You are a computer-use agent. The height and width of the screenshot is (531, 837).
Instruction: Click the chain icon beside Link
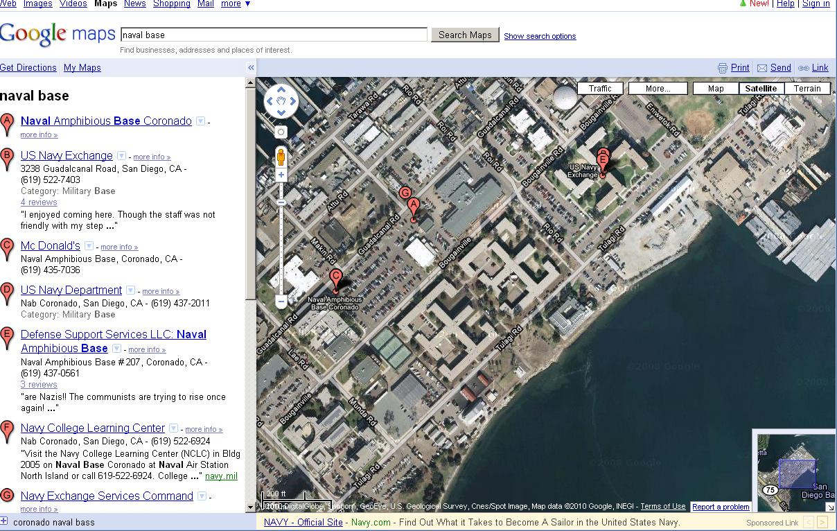pyautogui.click(x=804, y=68)
